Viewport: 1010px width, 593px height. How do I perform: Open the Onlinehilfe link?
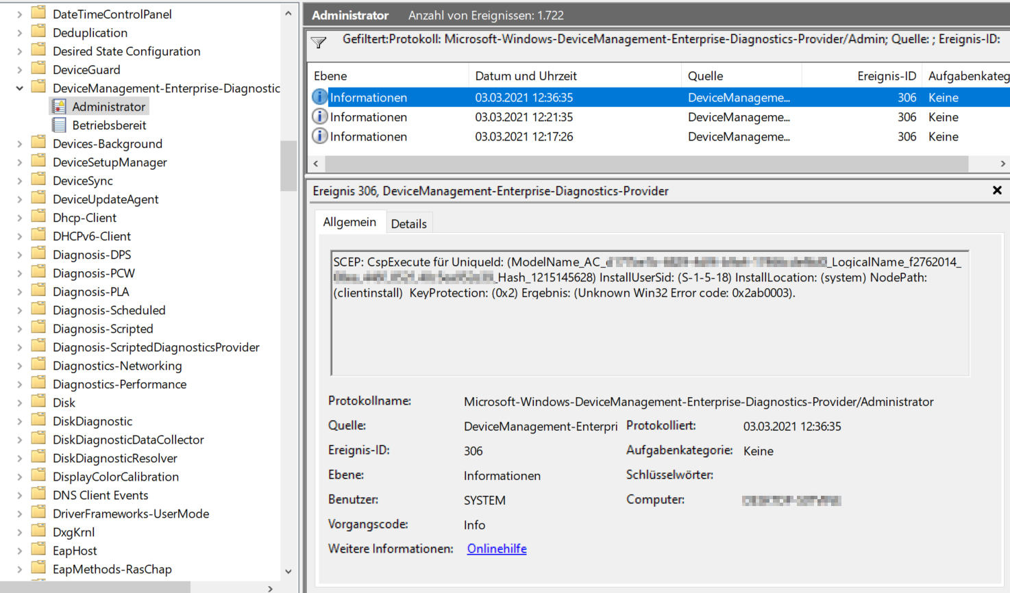click(x=496, y=548)
